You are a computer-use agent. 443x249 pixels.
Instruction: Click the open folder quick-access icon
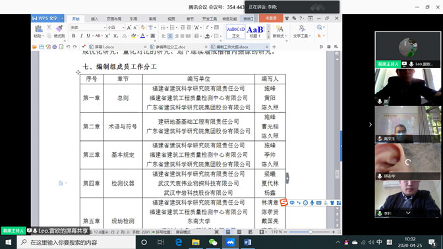pyautogui.click(x=34, y=47)
